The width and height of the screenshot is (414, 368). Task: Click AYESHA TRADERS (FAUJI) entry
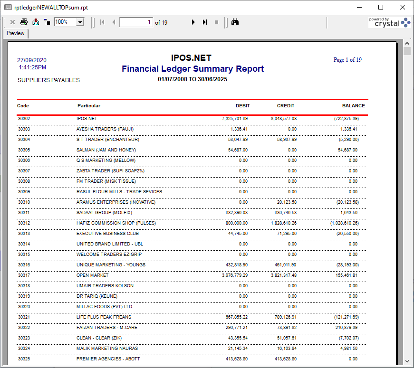coord(105,129)
